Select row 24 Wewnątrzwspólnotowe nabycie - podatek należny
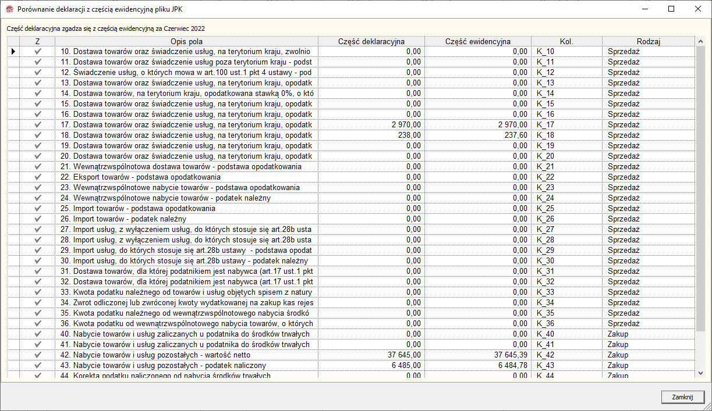The width and height of the screenshot is (712, 411). tap(187, 198)
